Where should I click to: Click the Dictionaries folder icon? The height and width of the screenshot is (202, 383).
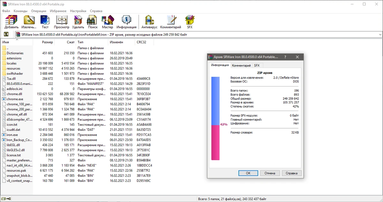4,53
